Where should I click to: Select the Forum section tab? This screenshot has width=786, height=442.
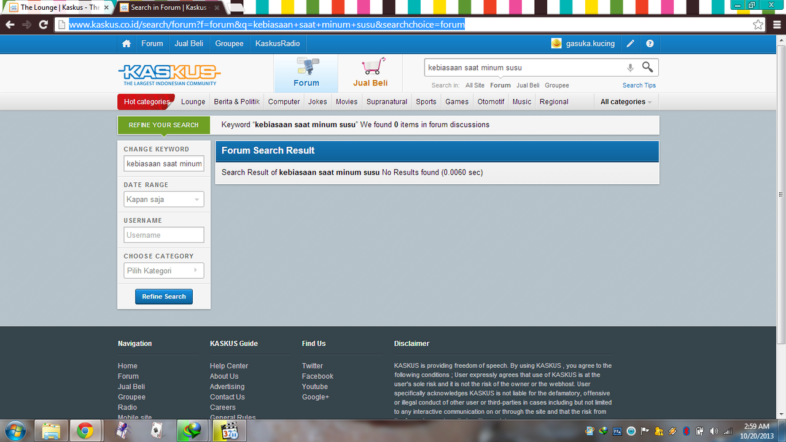click(306, 73)
